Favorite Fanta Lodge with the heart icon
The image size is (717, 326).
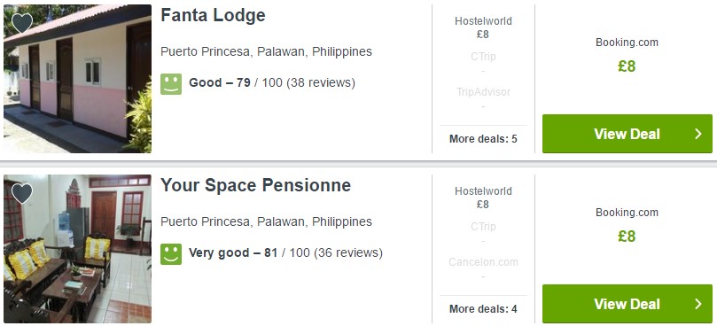pos(22,23)
